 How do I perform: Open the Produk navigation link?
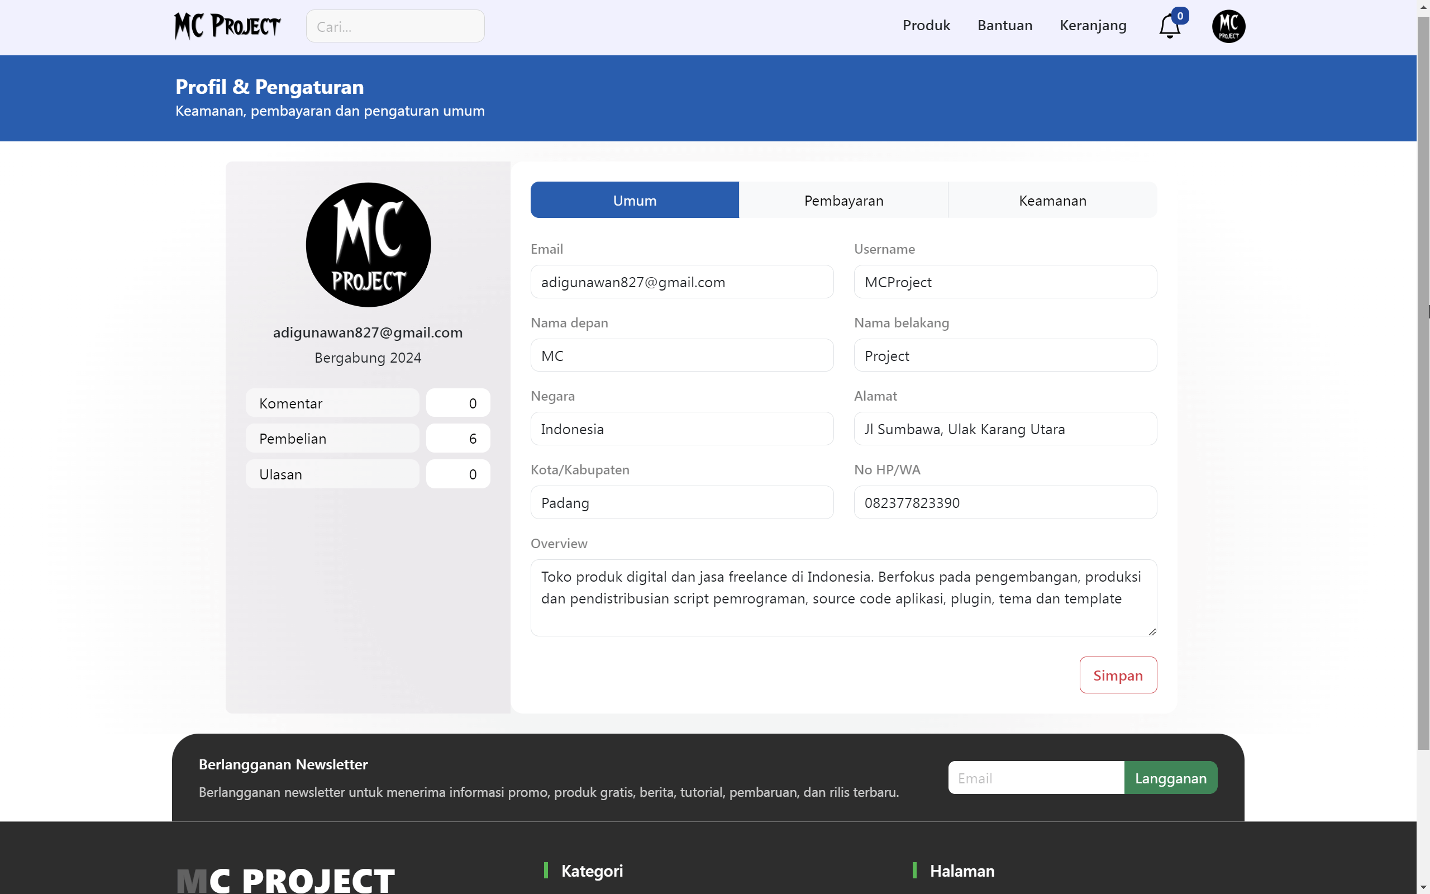click(x=926, y=25)
